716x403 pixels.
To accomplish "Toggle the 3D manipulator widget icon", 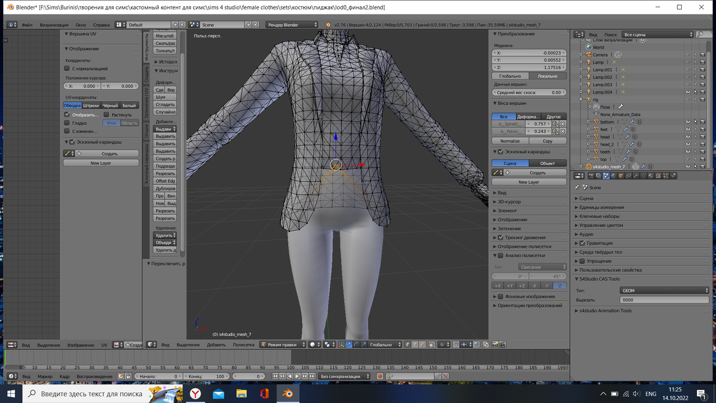I will (341, 345).
